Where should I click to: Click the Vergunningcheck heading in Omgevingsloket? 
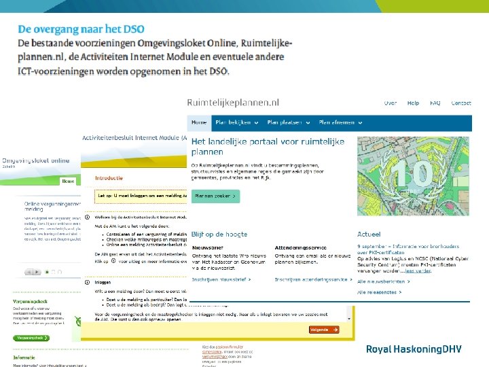pos(30,302)
